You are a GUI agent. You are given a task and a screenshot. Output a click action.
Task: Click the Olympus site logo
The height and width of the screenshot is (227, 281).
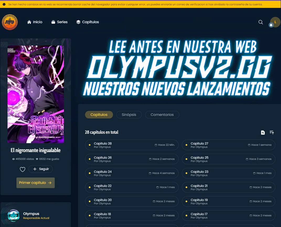10,22
